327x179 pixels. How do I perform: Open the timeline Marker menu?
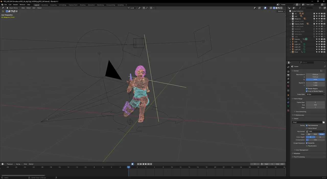click(31, 164)
